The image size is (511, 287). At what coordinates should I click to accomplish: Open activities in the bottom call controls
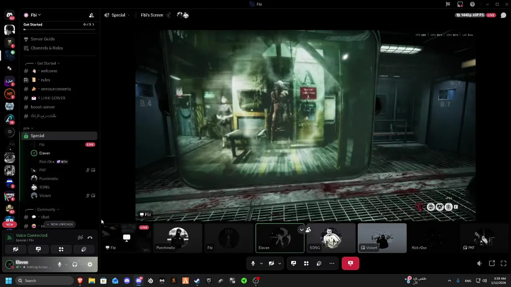306,263
